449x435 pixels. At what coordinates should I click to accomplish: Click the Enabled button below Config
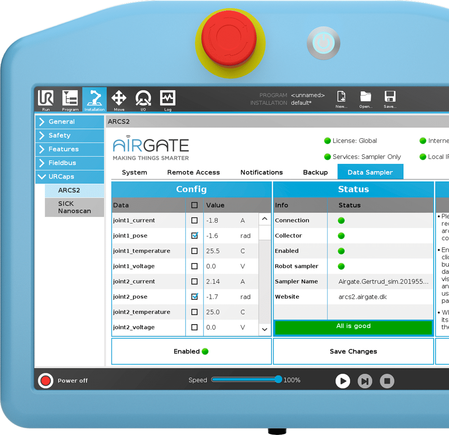point(192,351)
